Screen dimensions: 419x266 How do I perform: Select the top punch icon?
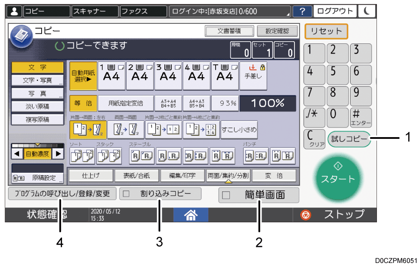pos(283,156)
